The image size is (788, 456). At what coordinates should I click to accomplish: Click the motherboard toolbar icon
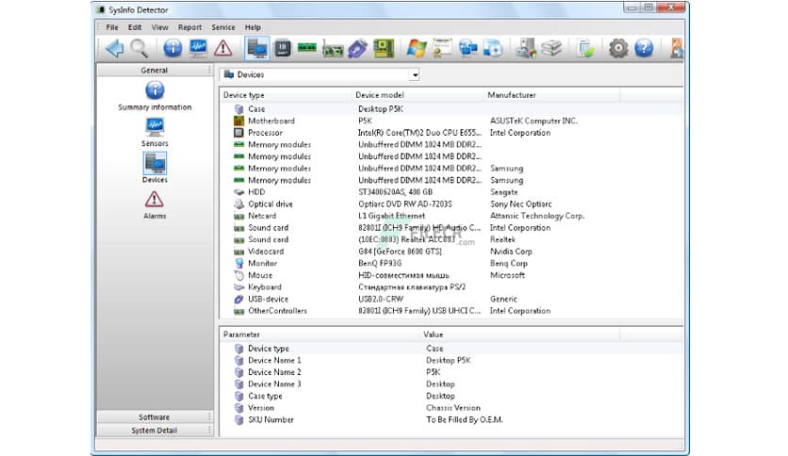384,48
